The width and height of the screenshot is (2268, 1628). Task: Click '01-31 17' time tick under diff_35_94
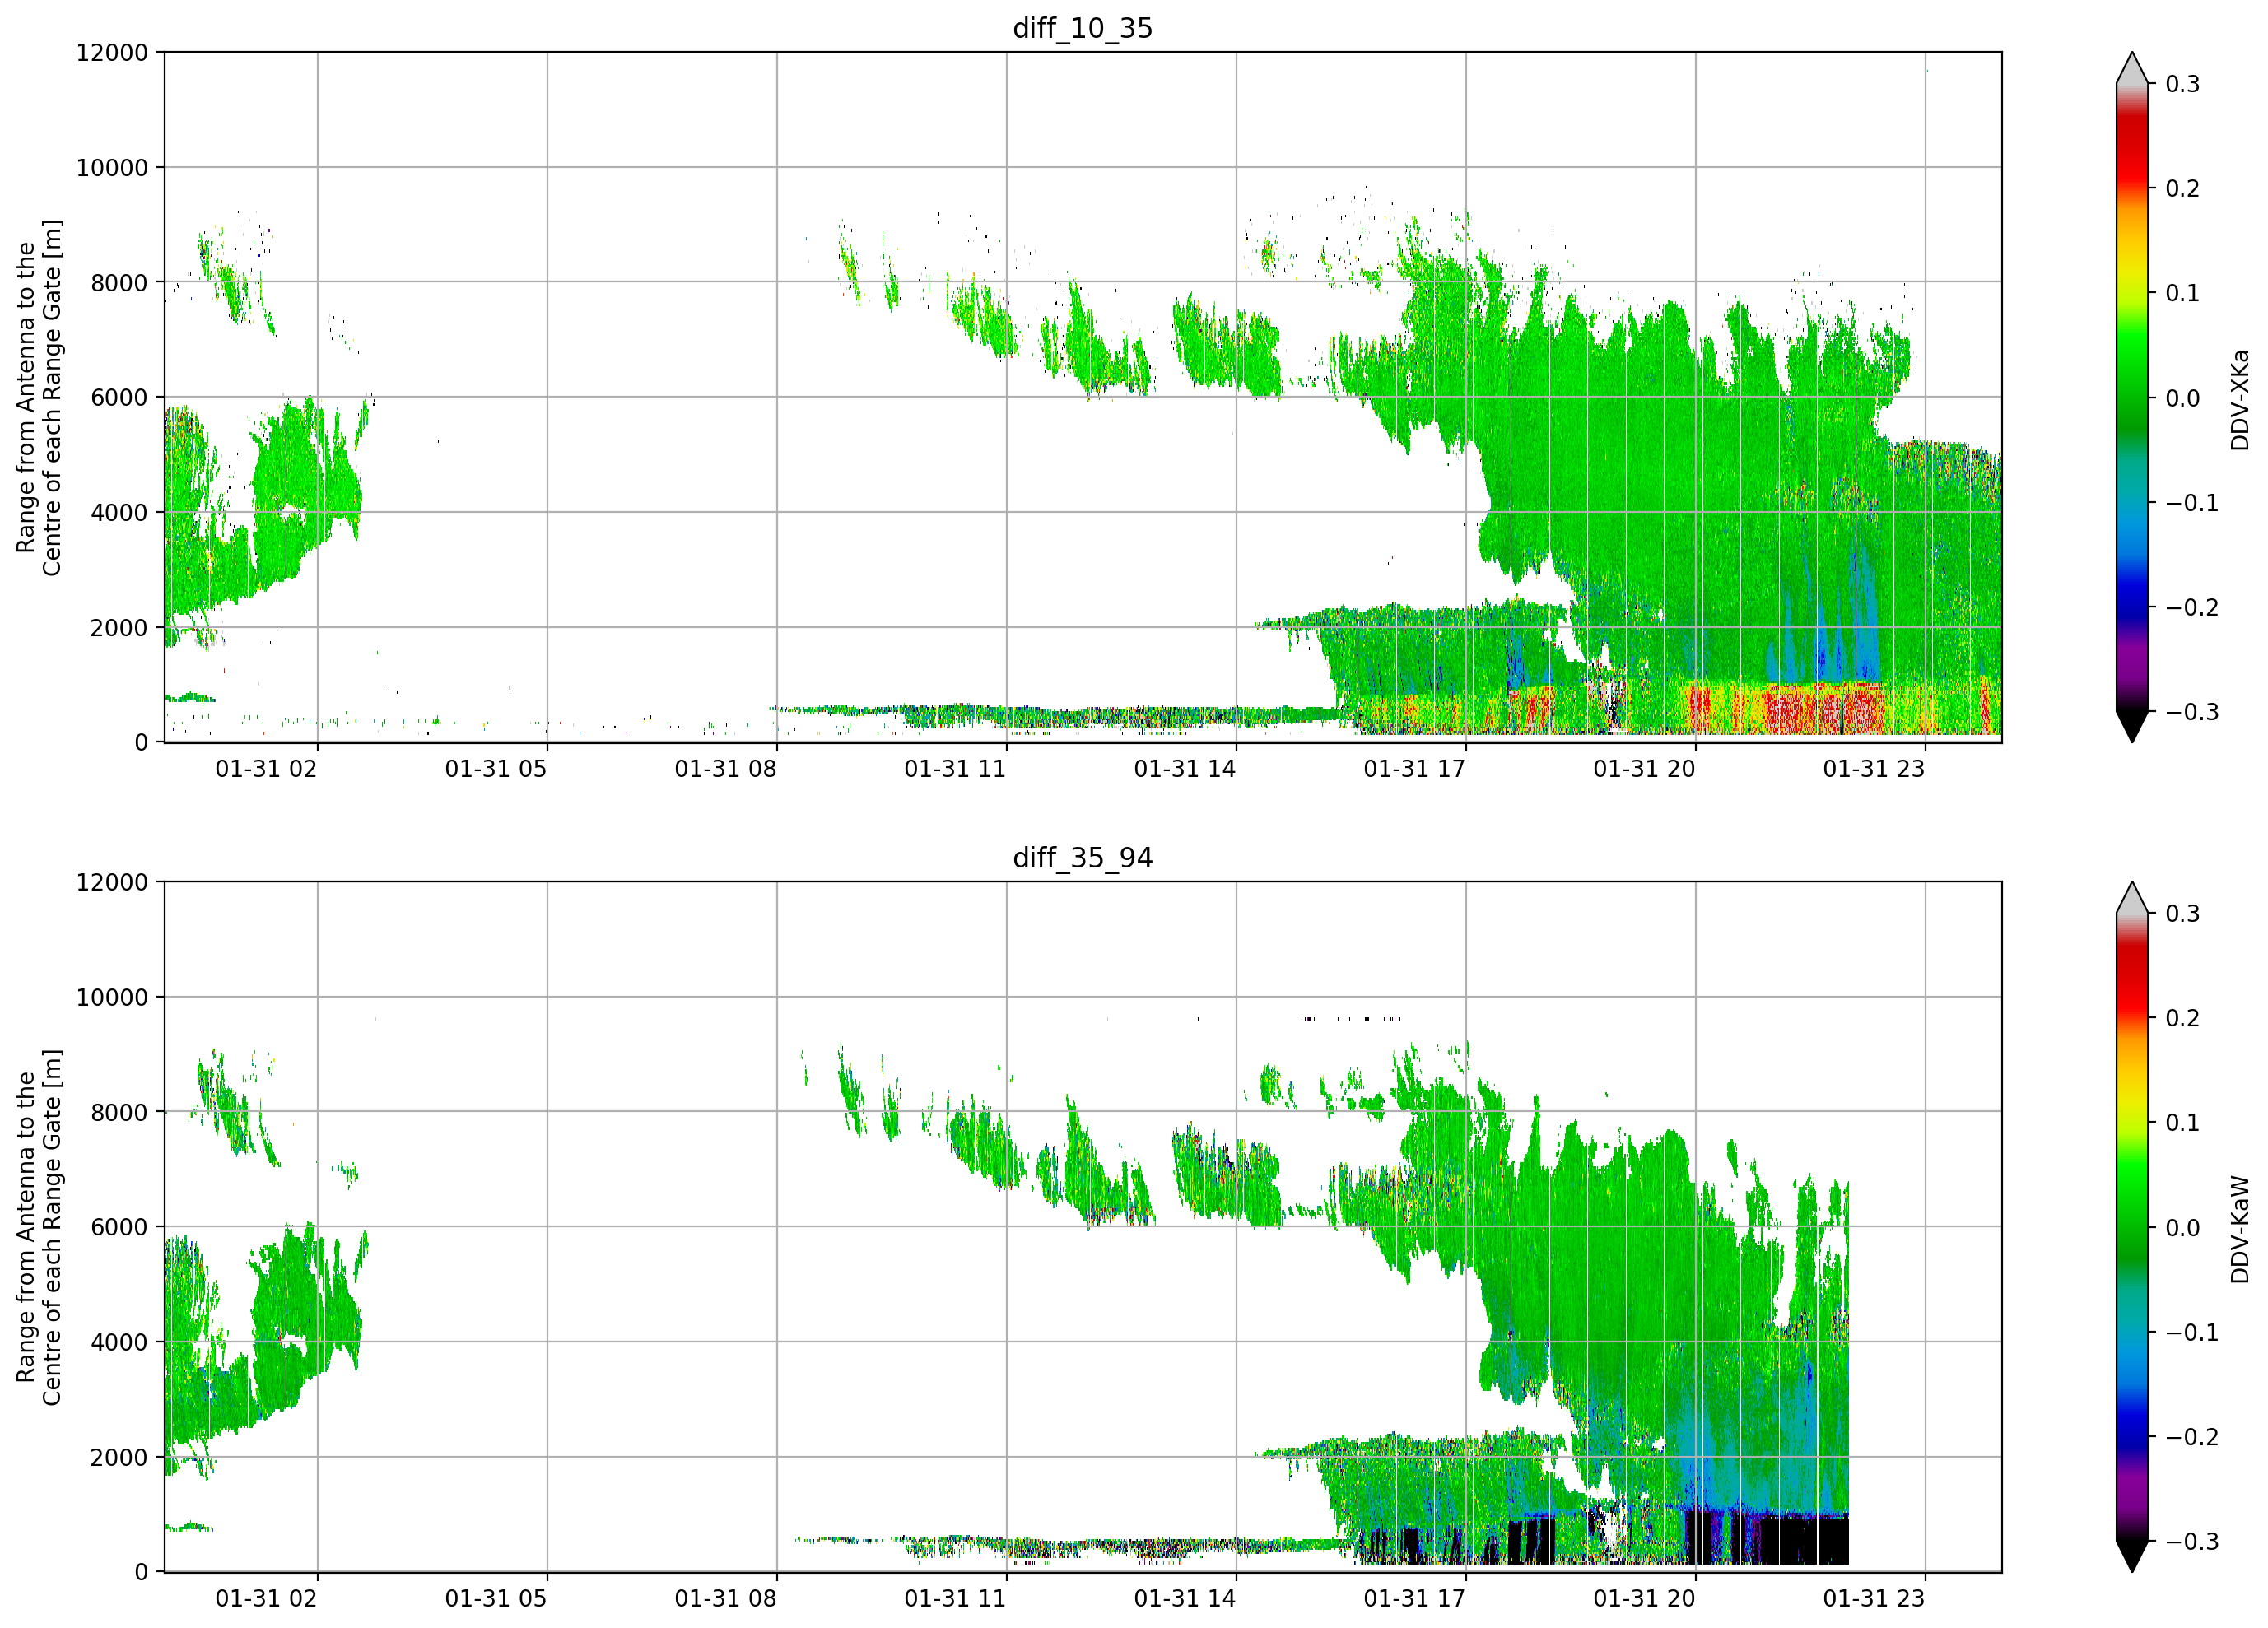1414,1599
